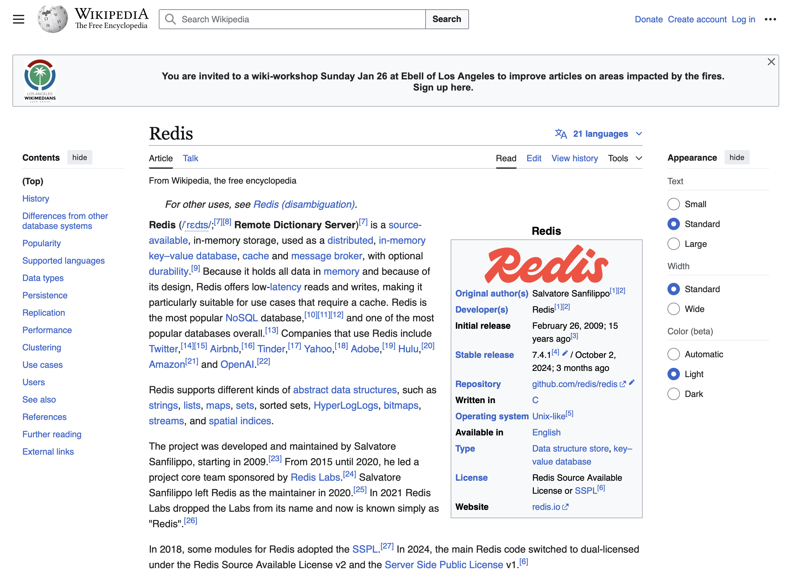Go to See also section
The width and height of the screenshot is (799, 588).
click(x=39, y=400)
